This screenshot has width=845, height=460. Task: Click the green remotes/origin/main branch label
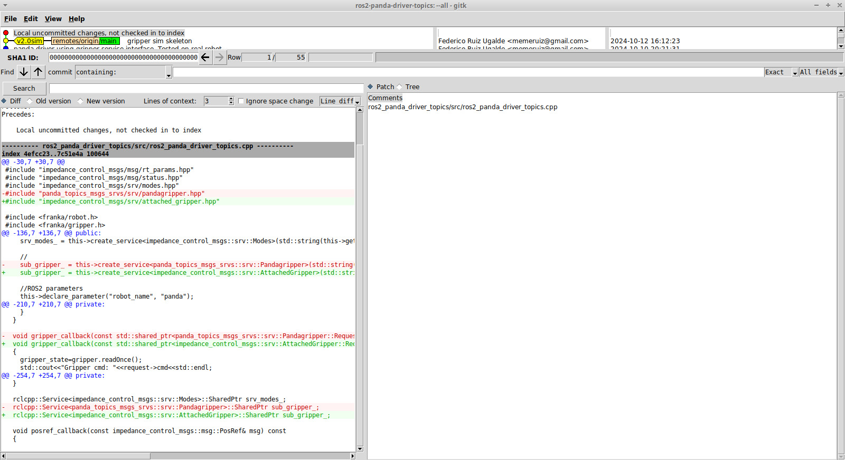pyautogui.click(x=85, y=41)
